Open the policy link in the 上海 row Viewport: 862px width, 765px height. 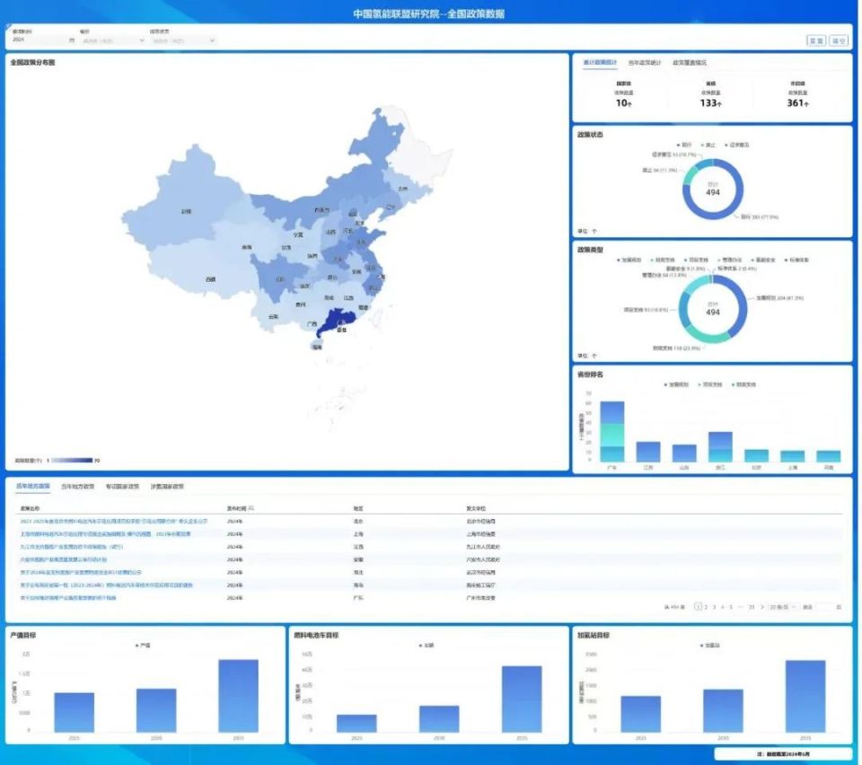tap(106, 533)
